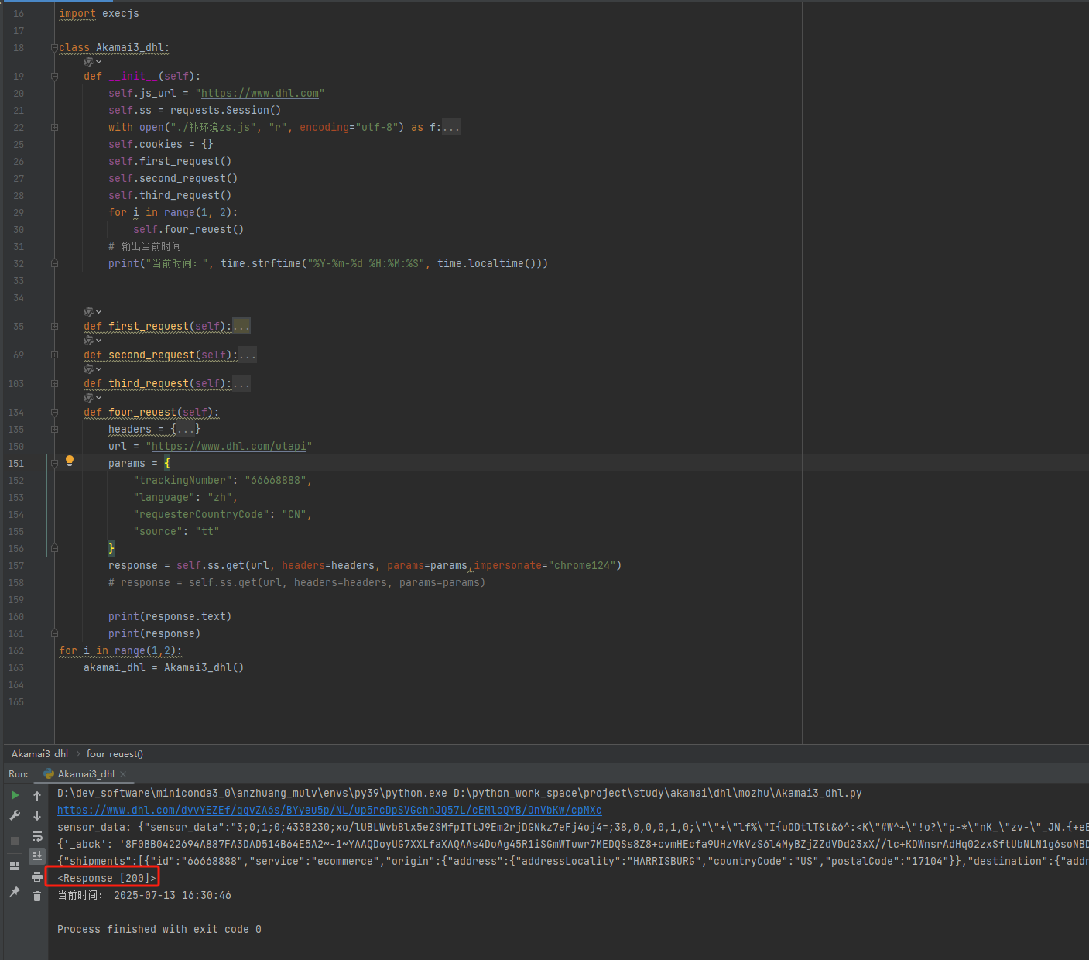The image size is (1089, 960).
Task: Click AI assistant icon above third_request
Action: click(88, 369)
